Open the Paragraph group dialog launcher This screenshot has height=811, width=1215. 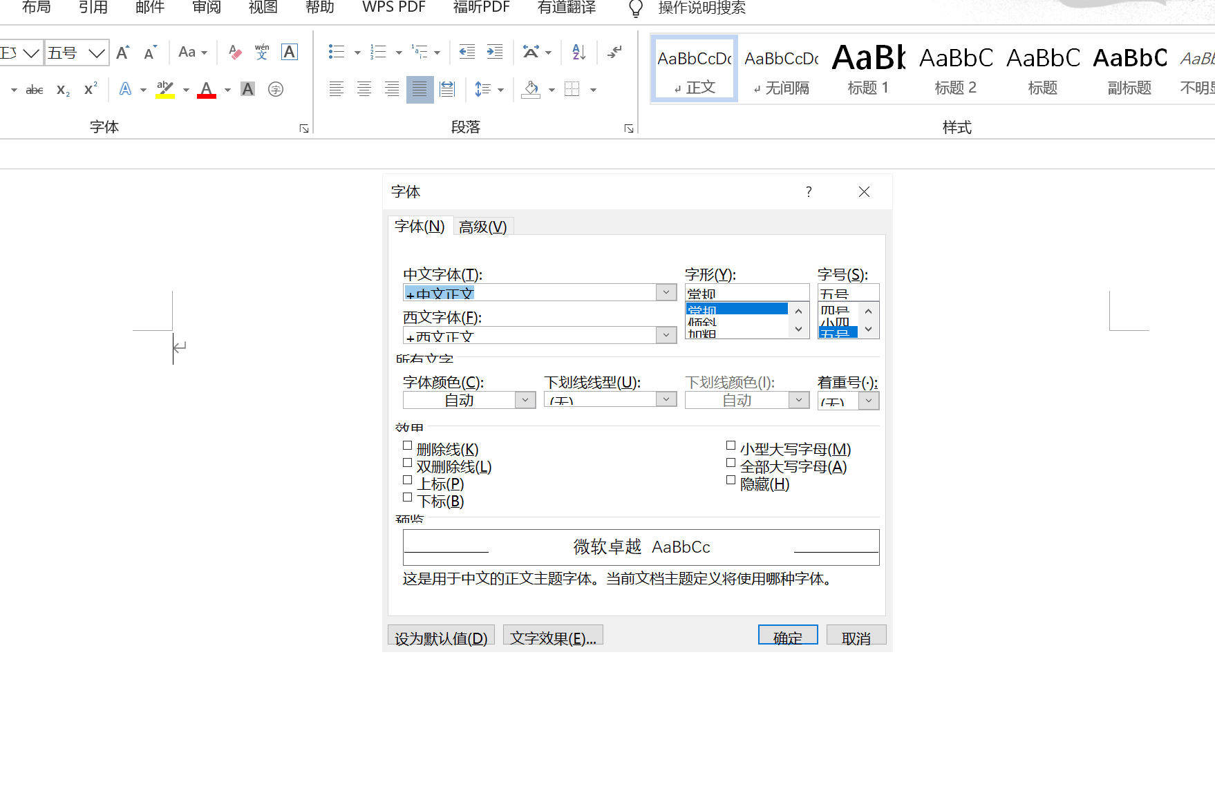click(629, 128)
